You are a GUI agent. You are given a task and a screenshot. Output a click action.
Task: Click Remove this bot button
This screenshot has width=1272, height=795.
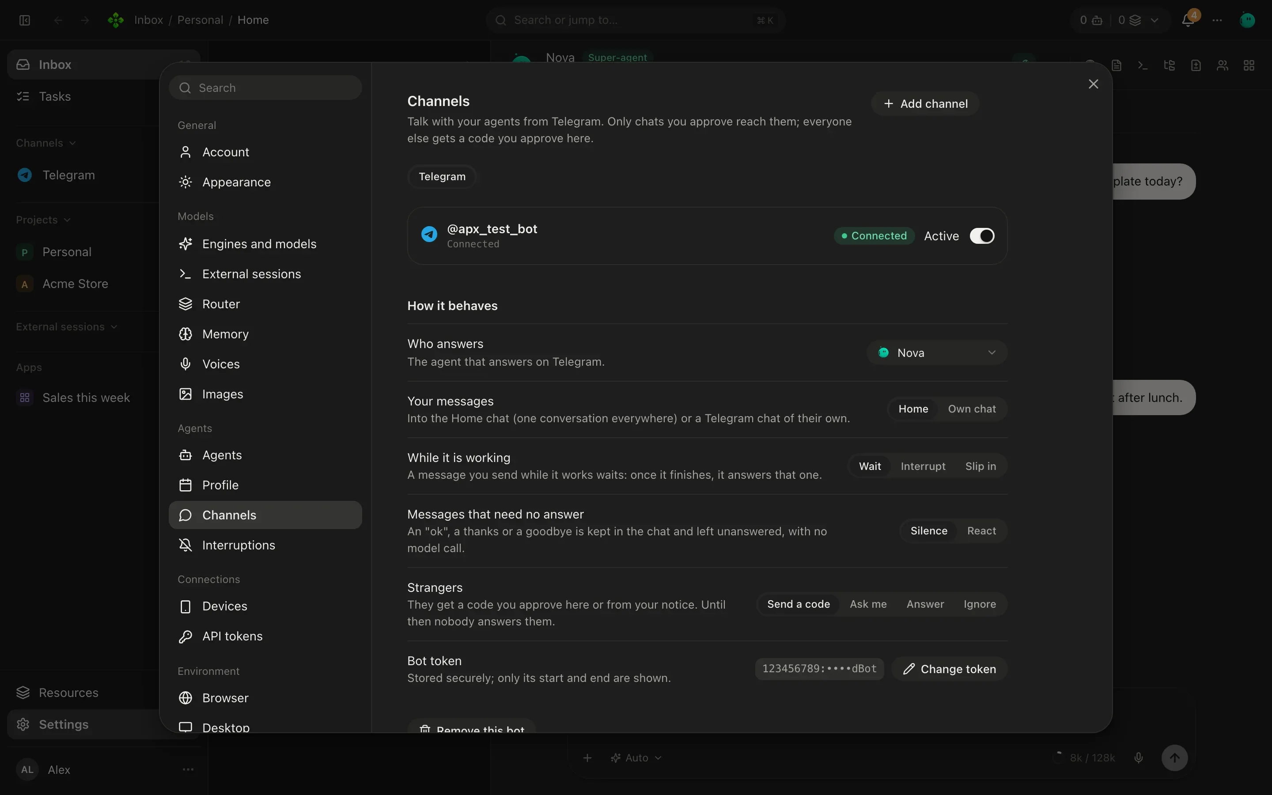tap(472, 727)
